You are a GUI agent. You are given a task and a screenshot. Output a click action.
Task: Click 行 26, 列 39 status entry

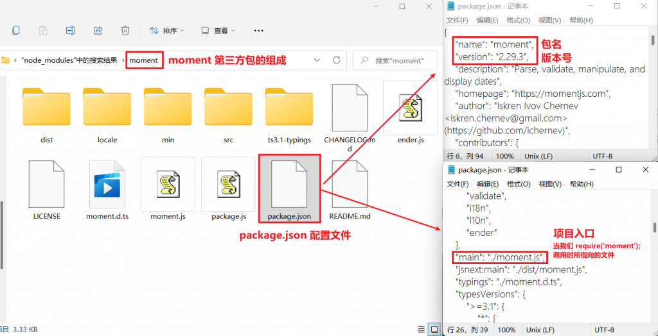467,330
